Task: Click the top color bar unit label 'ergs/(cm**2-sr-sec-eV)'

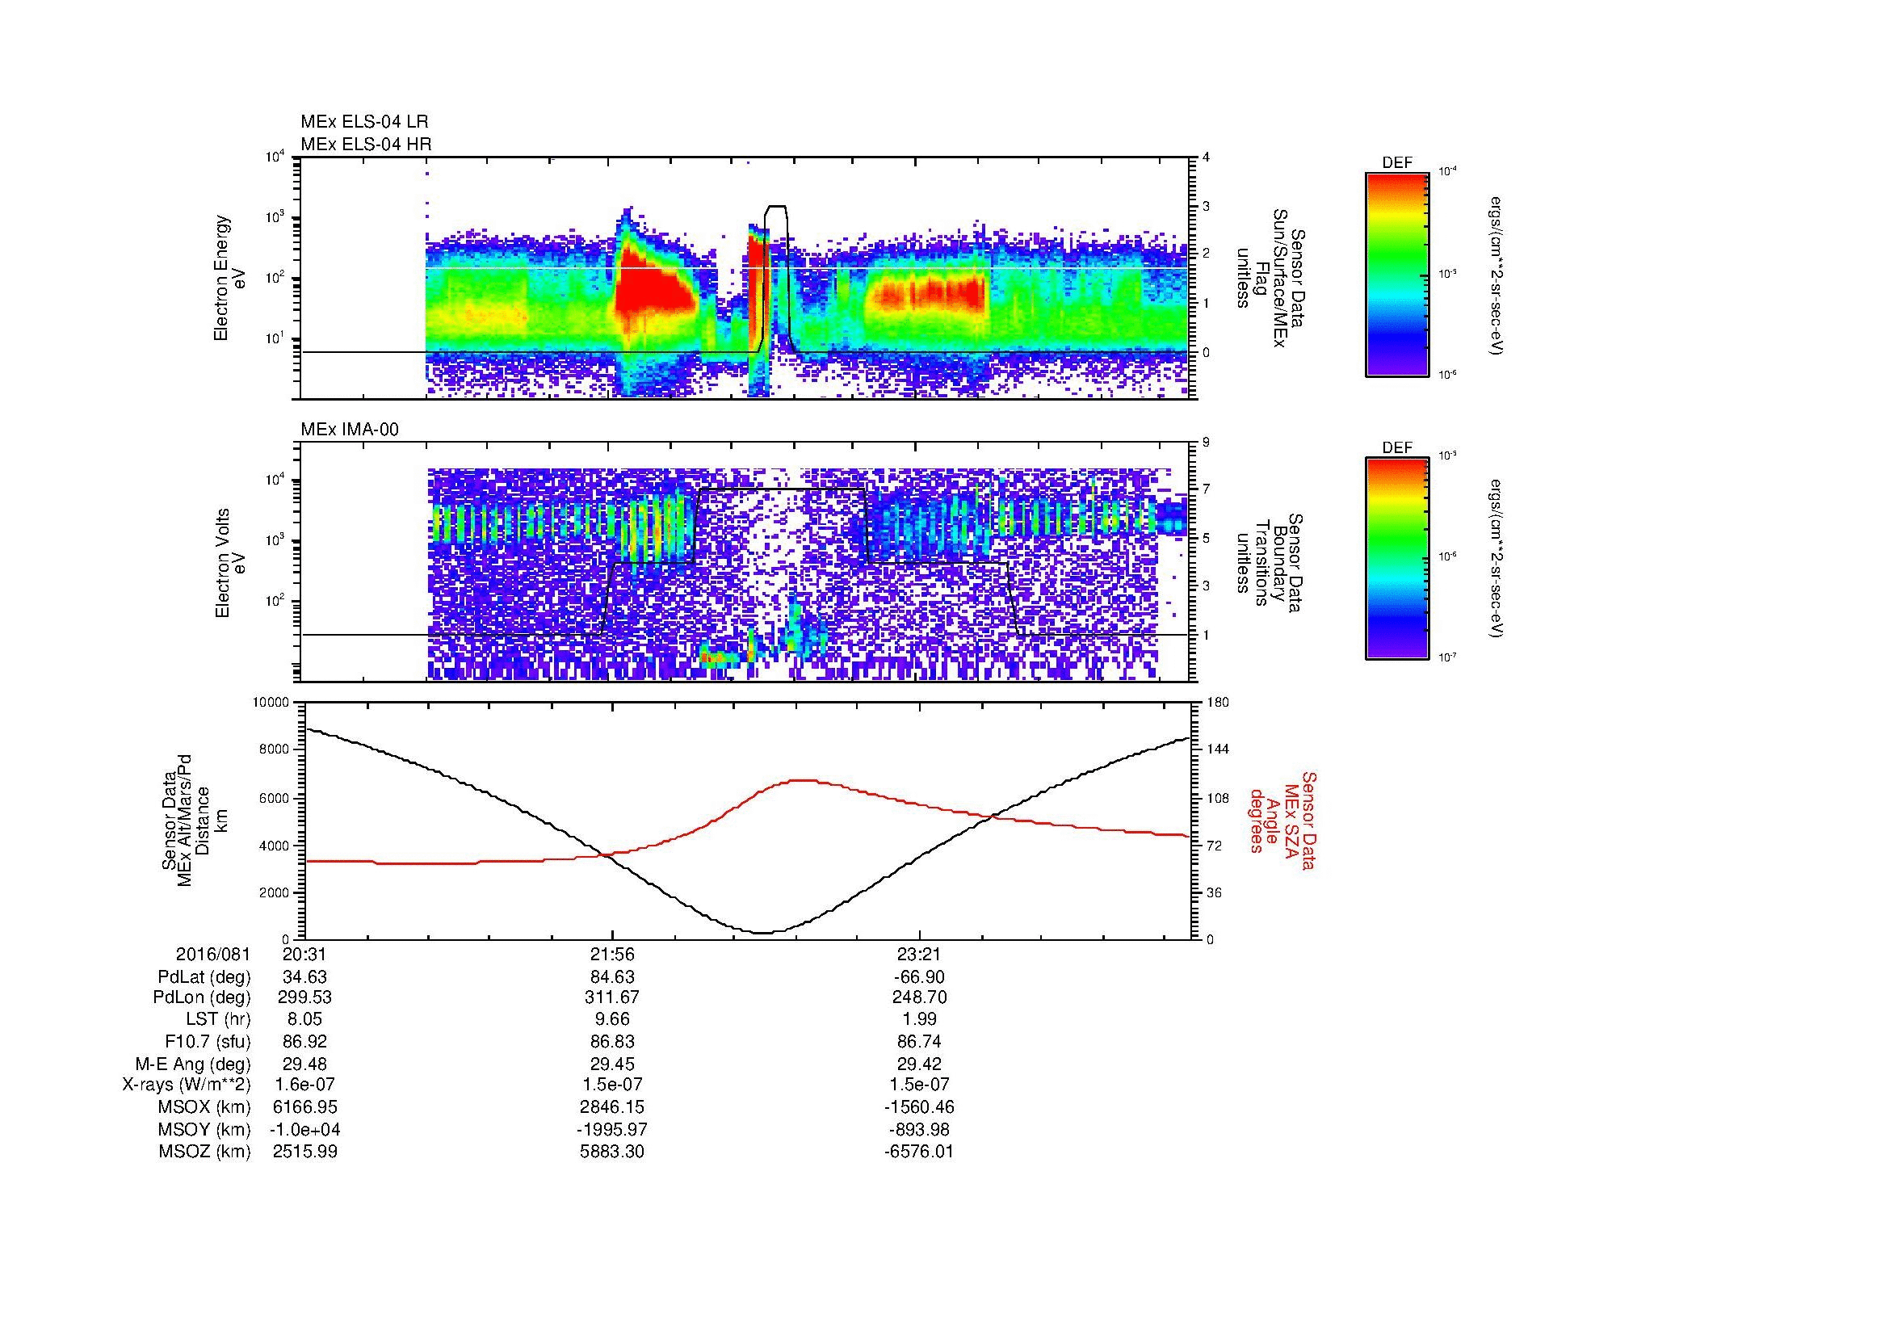Action: click(x=1496, y=275)
